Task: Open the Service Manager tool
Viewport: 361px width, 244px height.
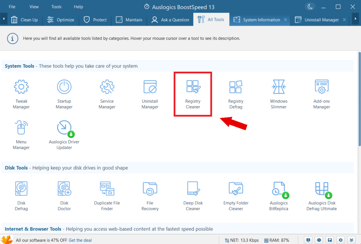Action: click(x=107, y=93)
